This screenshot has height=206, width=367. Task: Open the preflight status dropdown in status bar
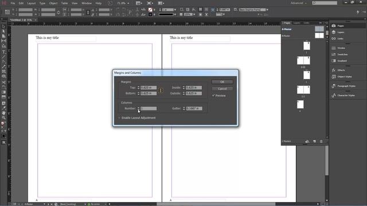point(106,204)
